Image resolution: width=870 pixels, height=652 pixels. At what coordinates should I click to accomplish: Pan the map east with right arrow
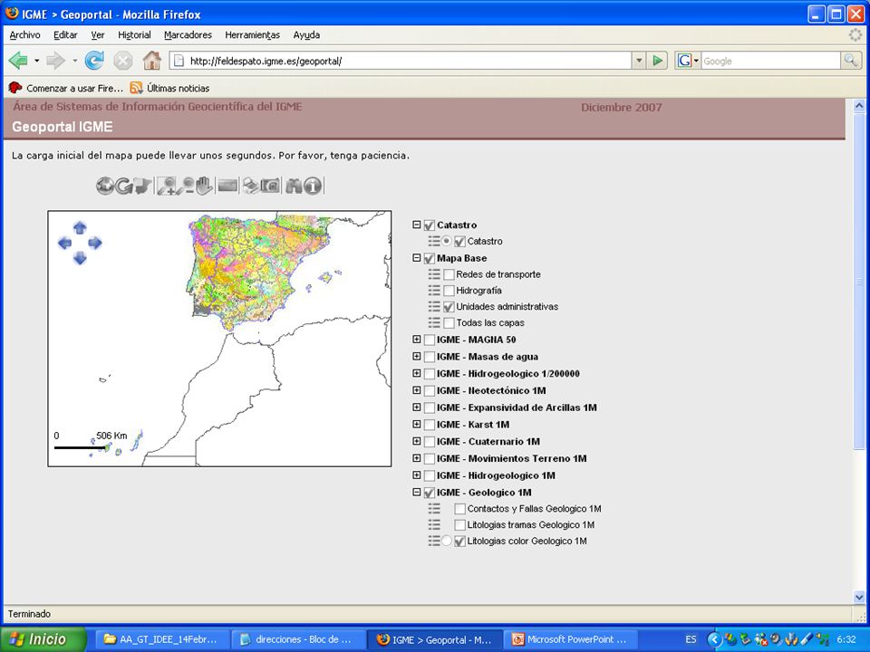tap(95, 243)
